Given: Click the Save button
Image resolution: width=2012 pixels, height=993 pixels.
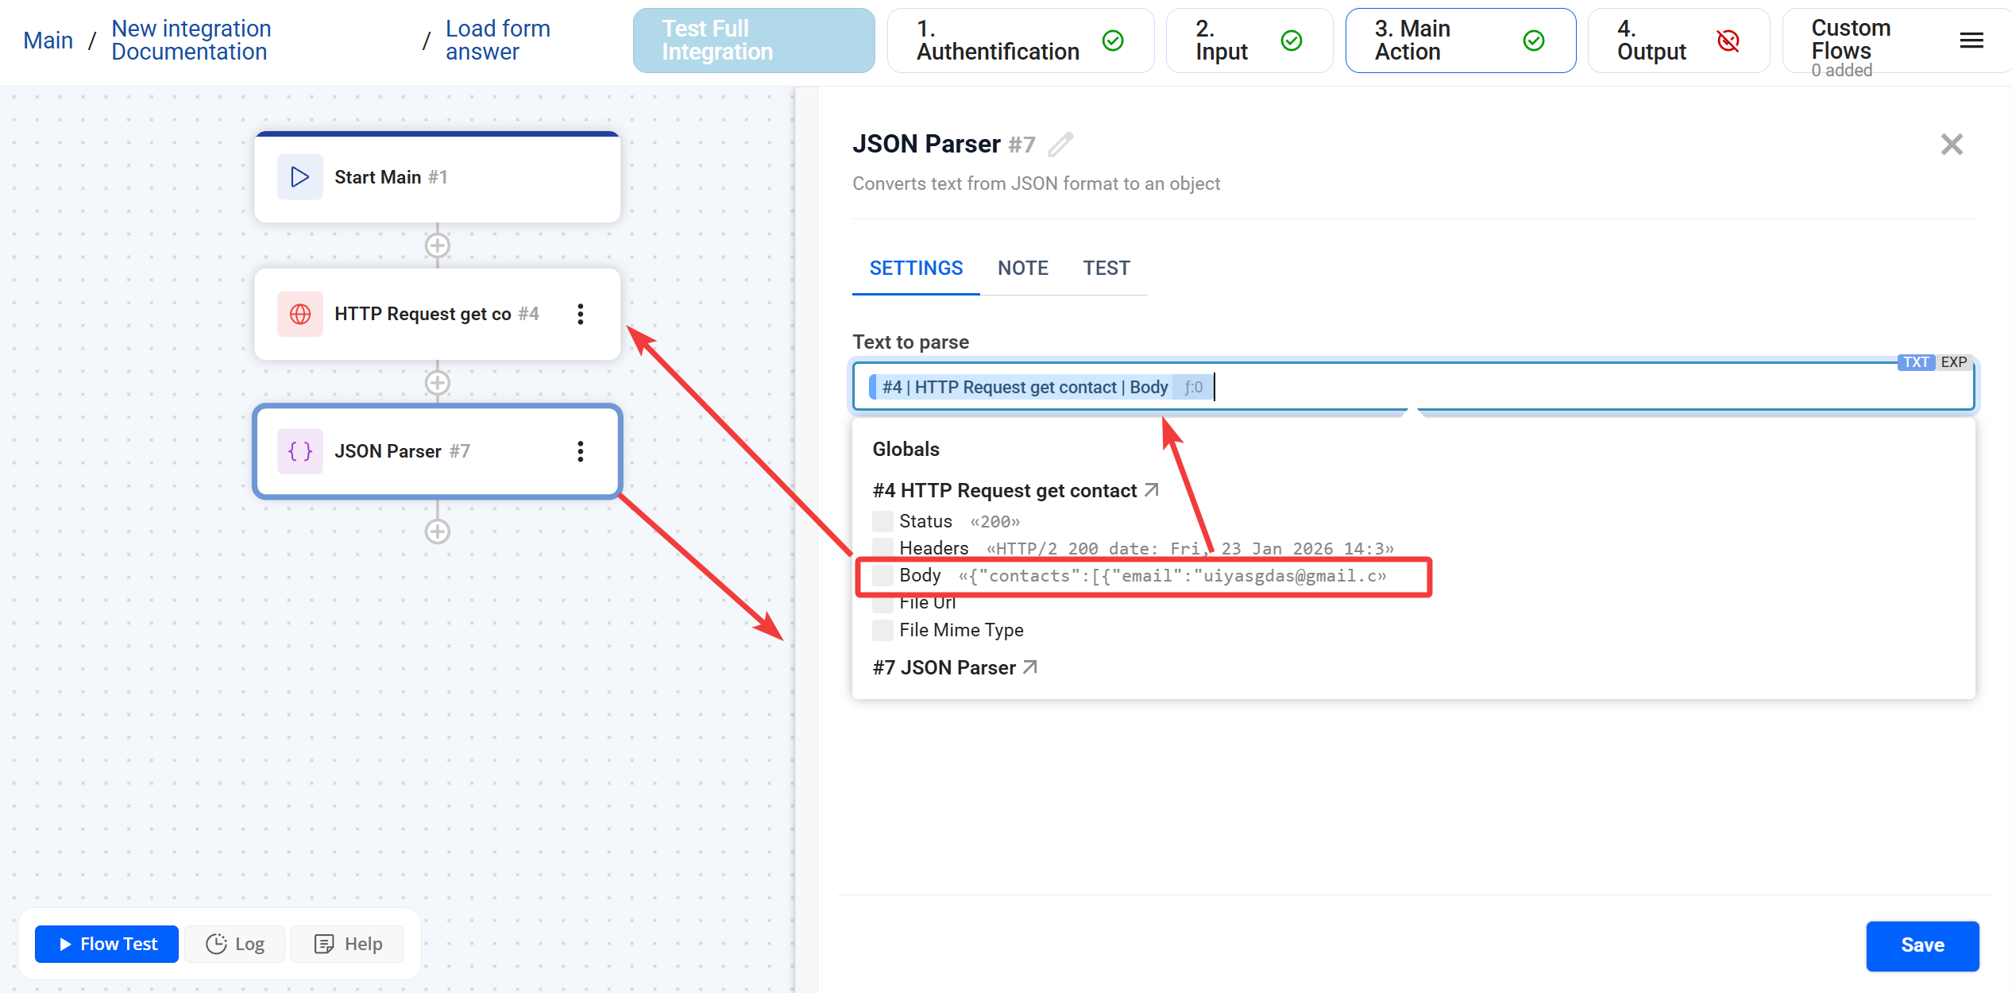Looking at the screenshot, I should point(1922,945).
